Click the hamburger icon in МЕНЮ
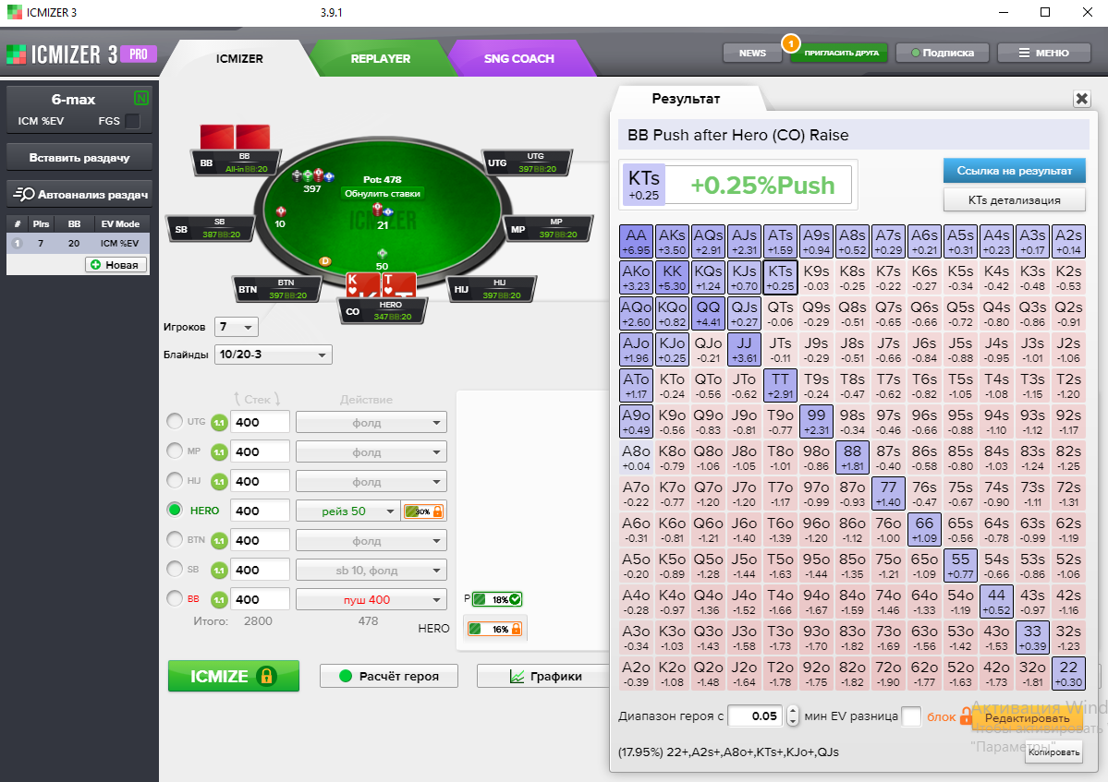1108x782 pixels. click(x=1024, y=53)
